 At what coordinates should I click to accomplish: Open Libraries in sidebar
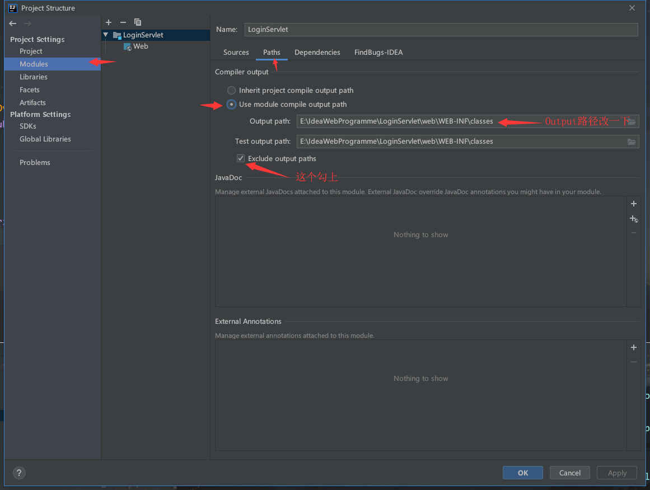tap(33, 77)
